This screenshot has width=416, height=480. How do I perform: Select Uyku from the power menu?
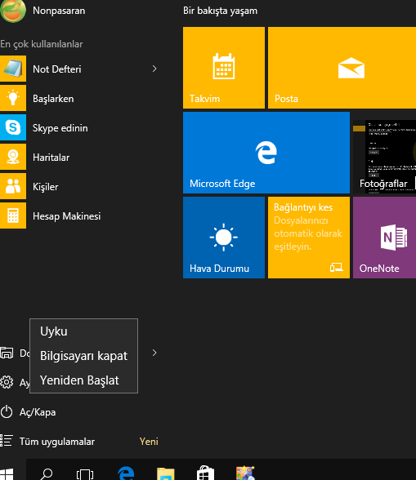coord(83,331)
